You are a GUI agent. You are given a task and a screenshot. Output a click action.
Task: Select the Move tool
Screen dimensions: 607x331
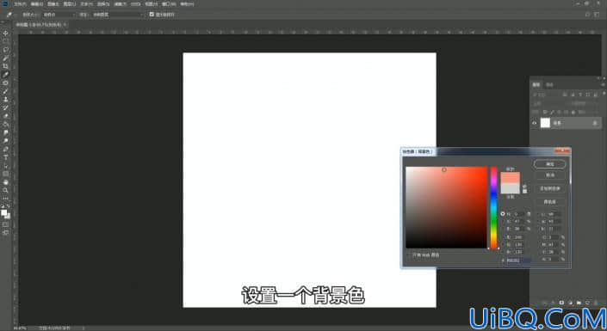tap(5, 34)
